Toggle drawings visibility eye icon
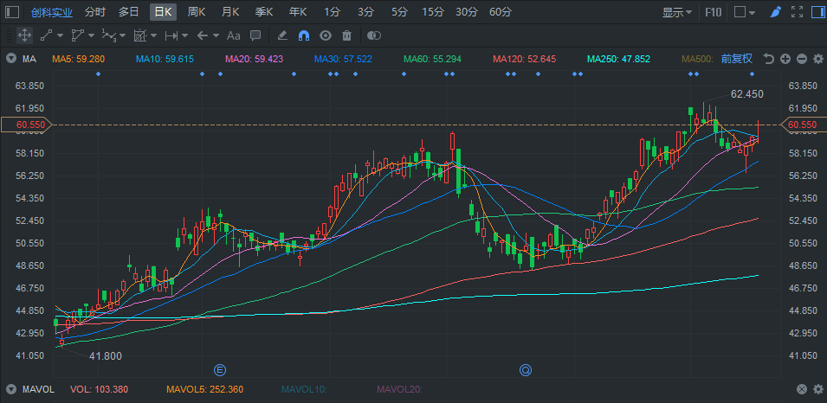The height and width of the screenshot is (403, 827). [326, 35]
